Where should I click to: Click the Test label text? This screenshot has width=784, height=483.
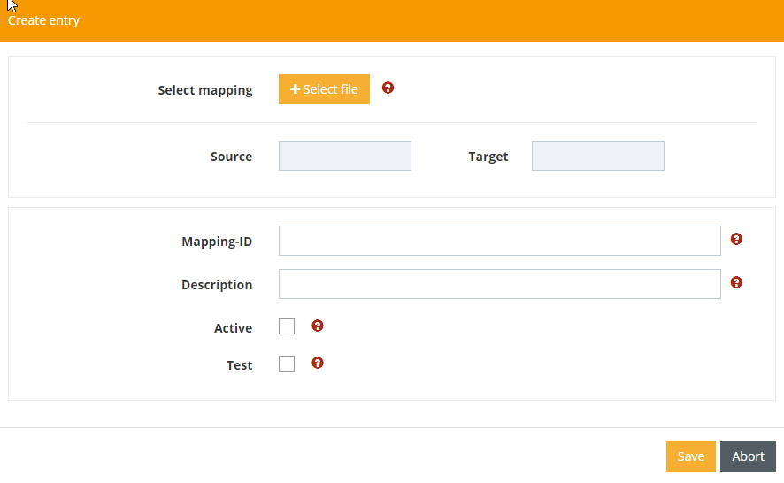tap(239, 365)
